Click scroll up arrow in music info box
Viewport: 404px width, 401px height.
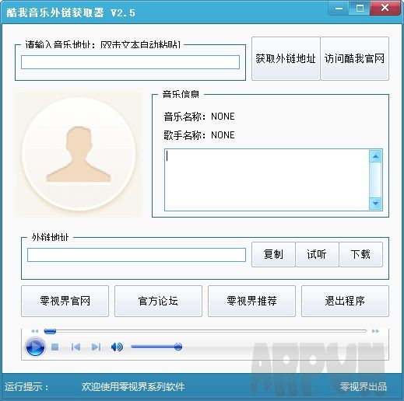[375, 156]
